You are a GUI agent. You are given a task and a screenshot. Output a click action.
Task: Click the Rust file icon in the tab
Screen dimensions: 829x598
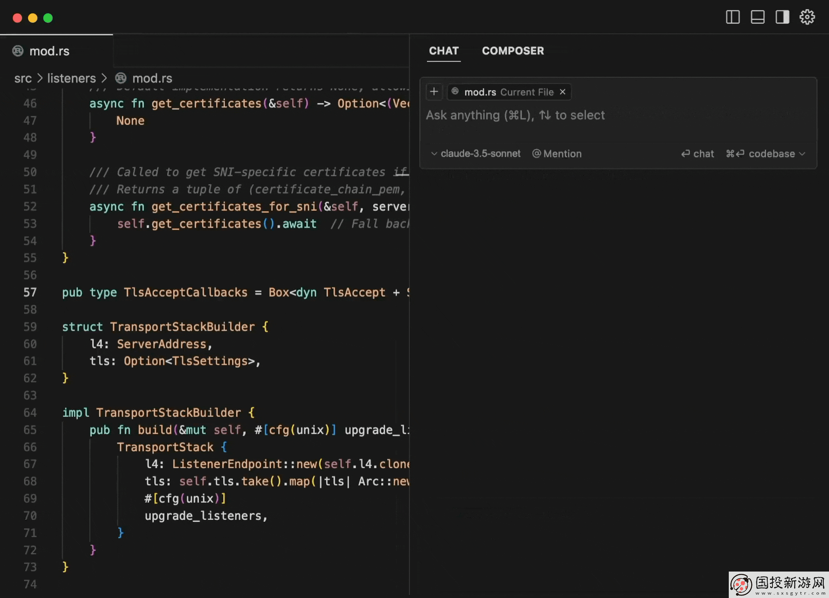click(x=18, y=51)
